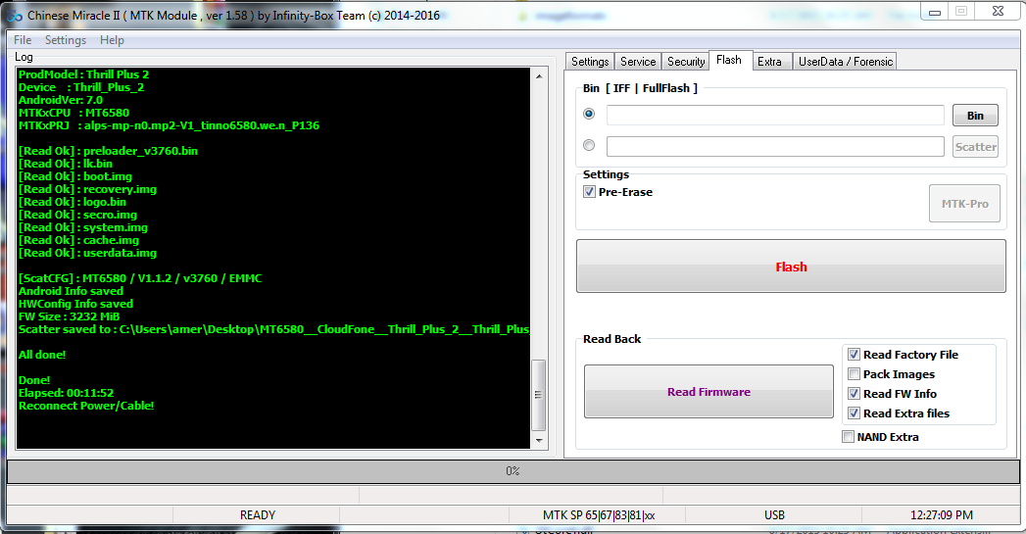Click the Read Firmware button

[708, 391]
